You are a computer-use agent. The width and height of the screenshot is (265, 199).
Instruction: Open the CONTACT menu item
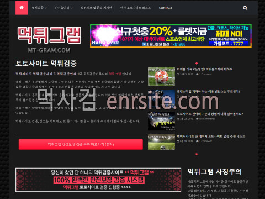166,8
